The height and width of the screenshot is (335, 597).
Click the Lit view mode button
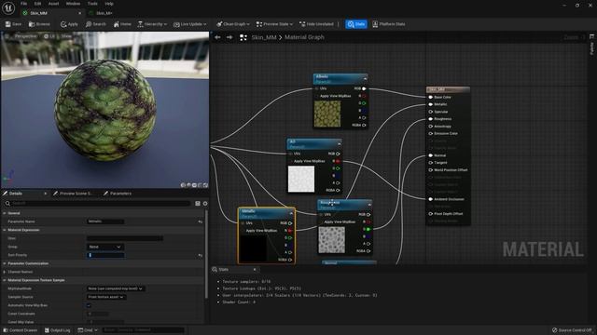pos(49,36)
